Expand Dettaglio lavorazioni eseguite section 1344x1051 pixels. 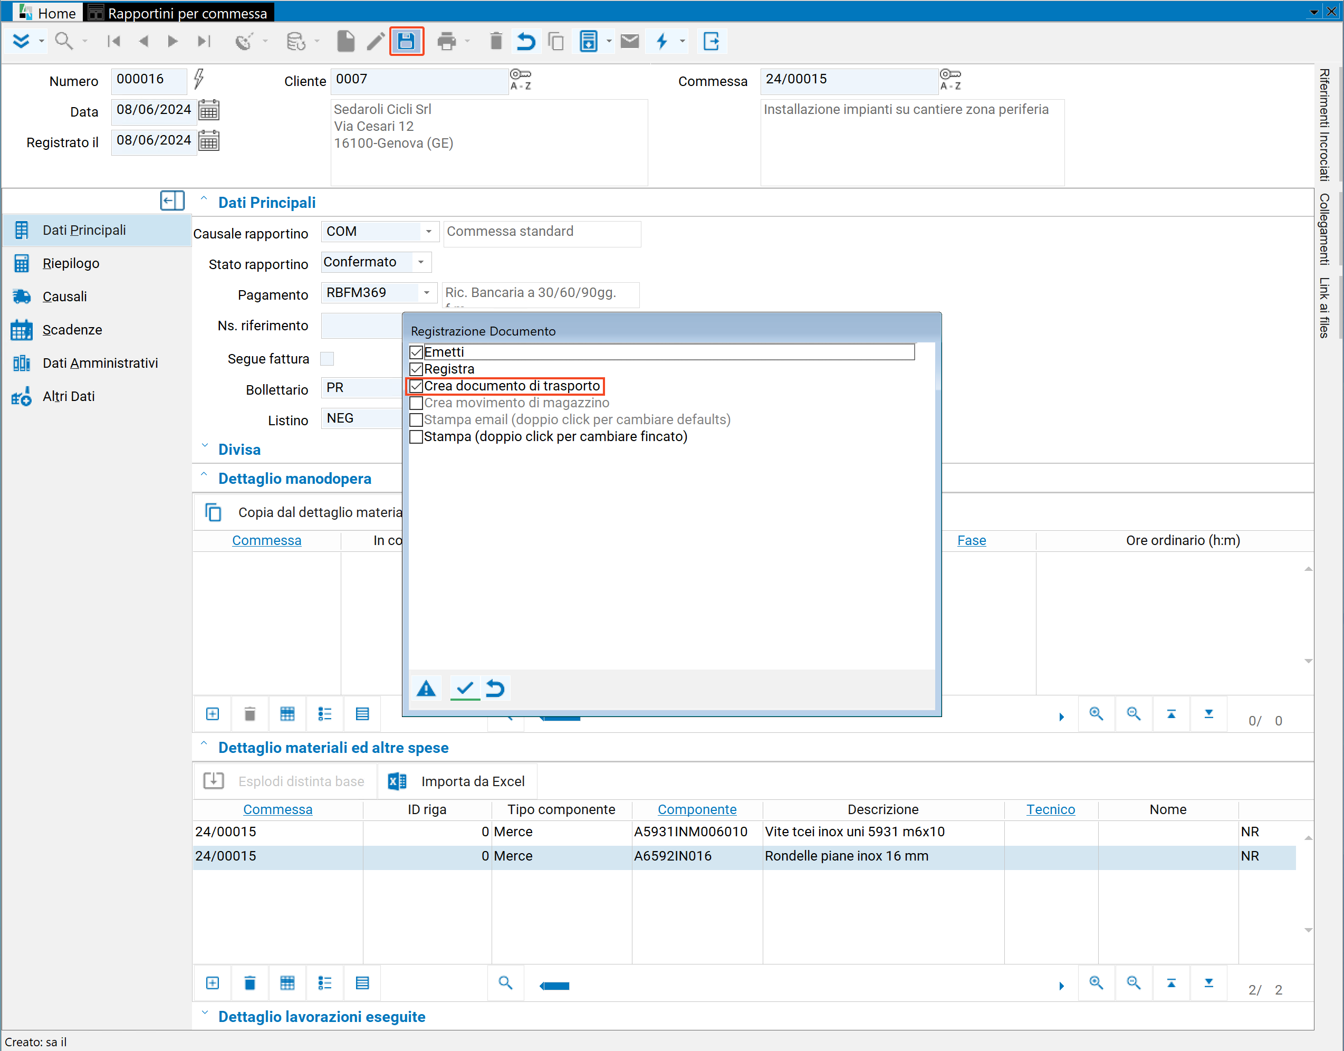[205, 1013]
